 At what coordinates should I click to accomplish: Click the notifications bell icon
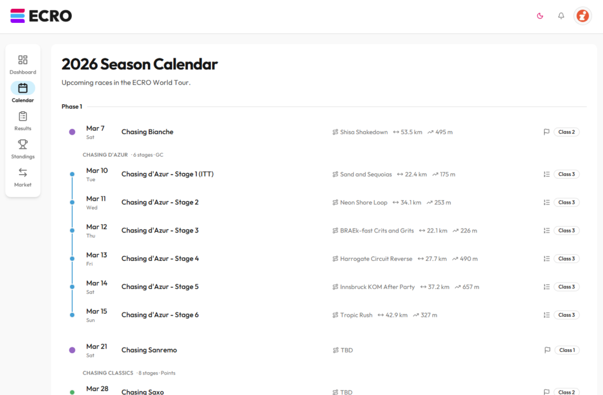[x=561, y=16]
